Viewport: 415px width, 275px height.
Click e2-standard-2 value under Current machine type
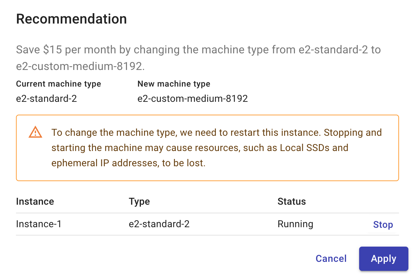point(46,99)
